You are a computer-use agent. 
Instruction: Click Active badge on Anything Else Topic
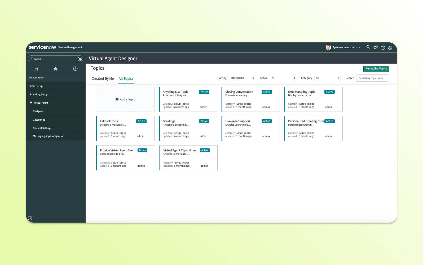(x=204, y=92)
